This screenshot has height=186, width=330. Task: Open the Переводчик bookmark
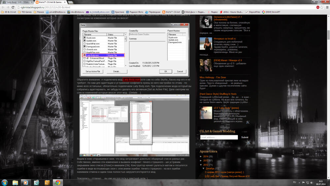pos(153,12)
